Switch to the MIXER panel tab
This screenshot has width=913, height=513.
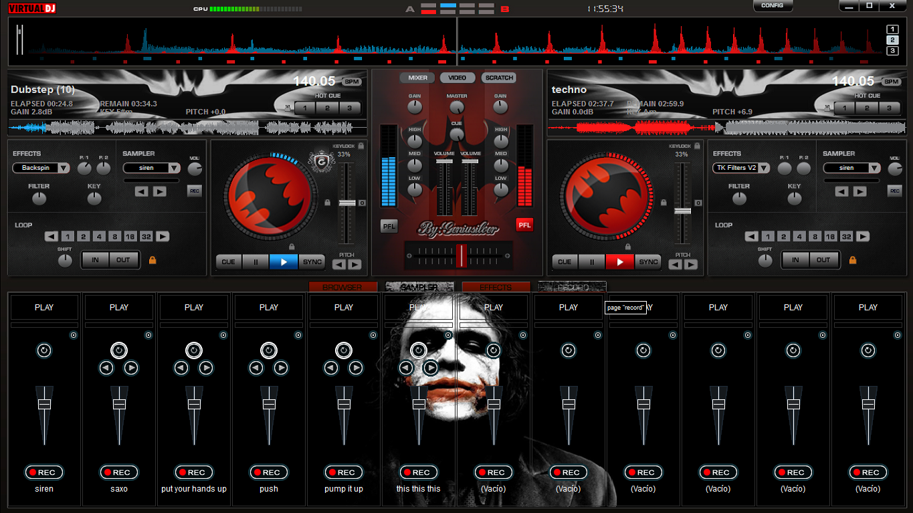[x=417, y=78]
